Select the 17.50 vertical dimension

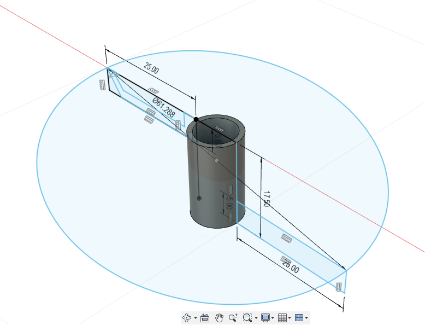(x=267, y=199)
